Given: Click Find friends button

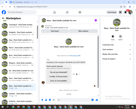Looking at the screenshot, I should (x=112, y=12).
